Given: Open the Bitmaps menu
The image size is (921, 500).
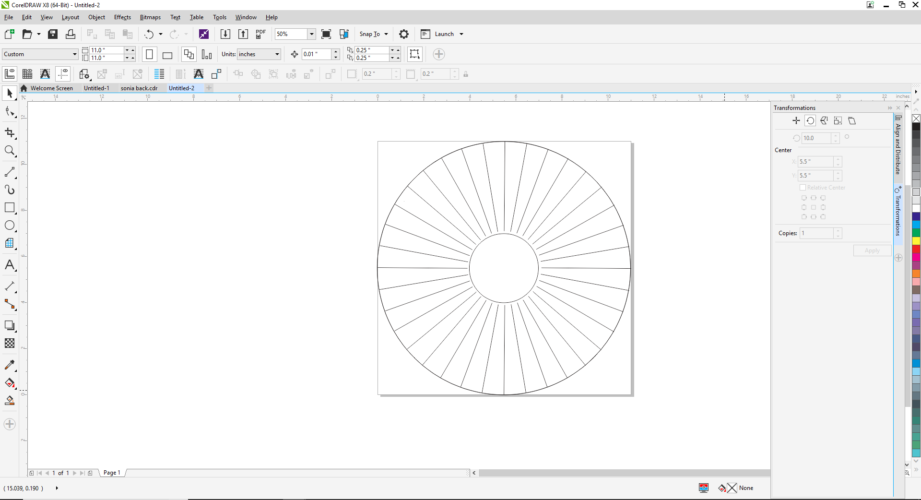Looking at the screenshot, I should click(150, 17).
